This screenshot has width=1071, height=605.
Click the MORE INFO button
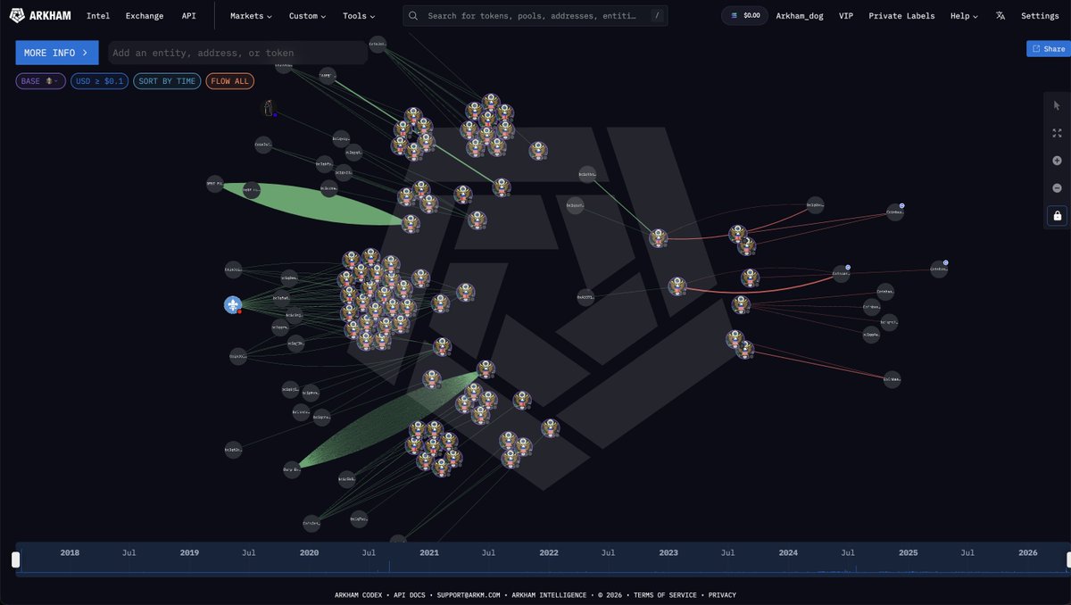[x=57, y=53]
